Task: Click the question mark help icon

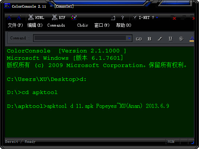Action: pyautogui.click(x=123, y=17)
